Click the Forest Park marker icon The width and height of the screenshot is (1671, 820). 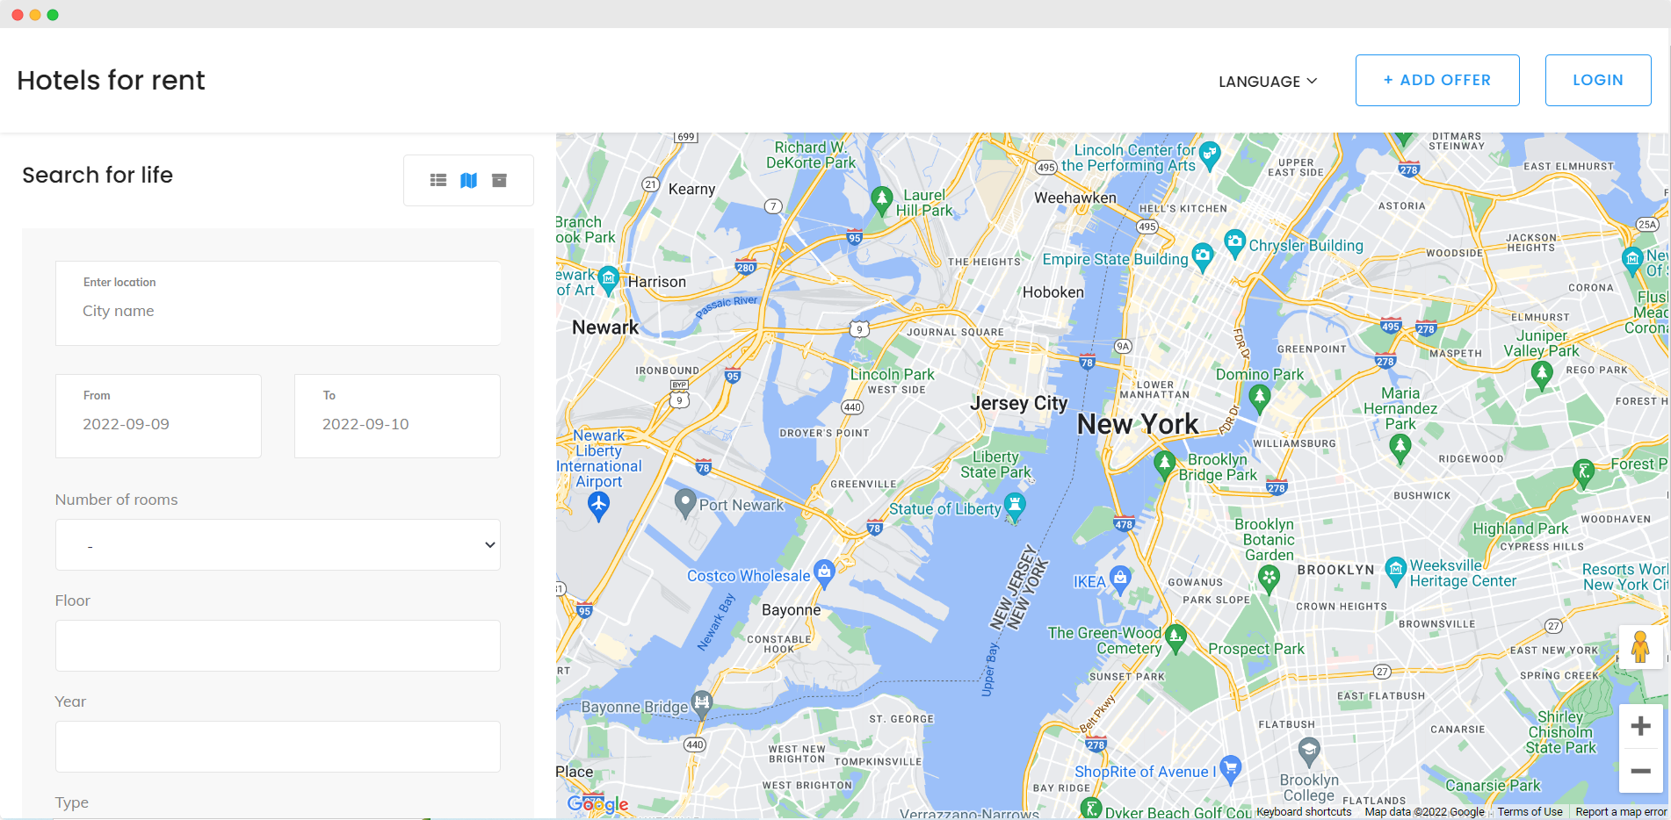tap(1583, 473)
